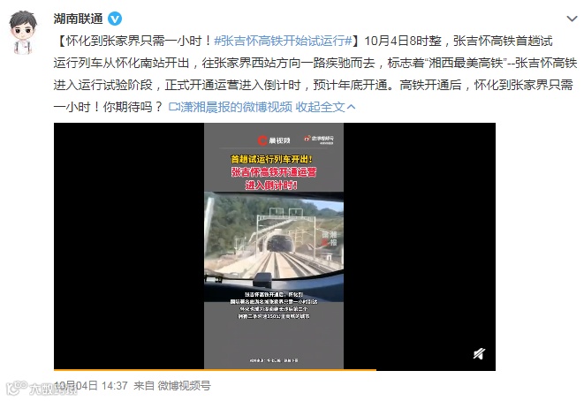
Task: Open the 湖南联通 profile avatar
Action: 23,33
